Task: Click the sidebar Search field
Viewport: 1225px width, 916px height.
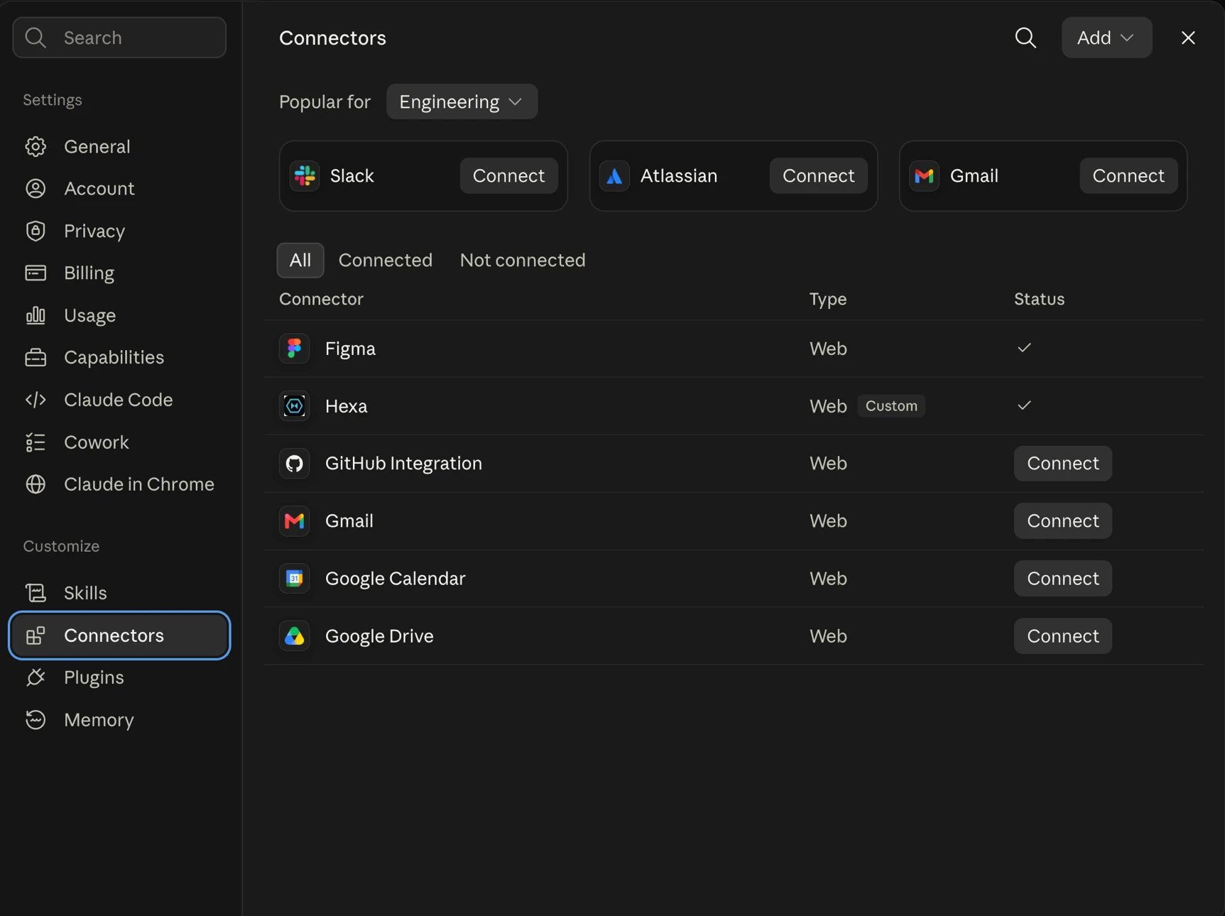Action: 119,38
